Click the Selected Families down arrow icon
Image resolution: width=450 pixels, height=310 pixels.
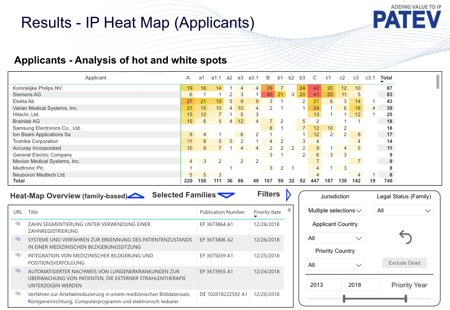pos(226,195)
